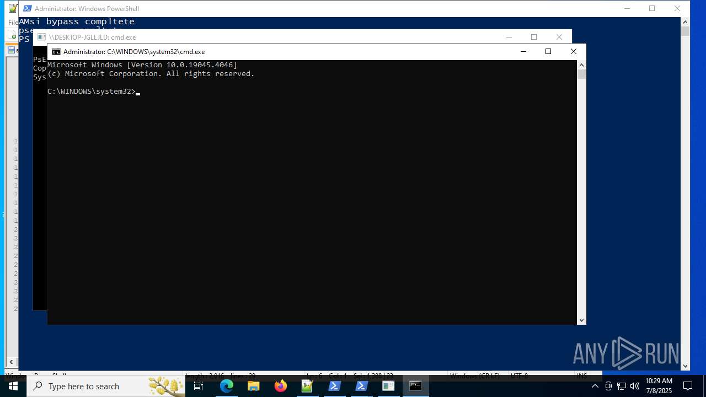Image resolution: width=706 pixels, height=397 pixels.
Task: Close the Windows PowerShell window
Action: [x=677, y=8]
